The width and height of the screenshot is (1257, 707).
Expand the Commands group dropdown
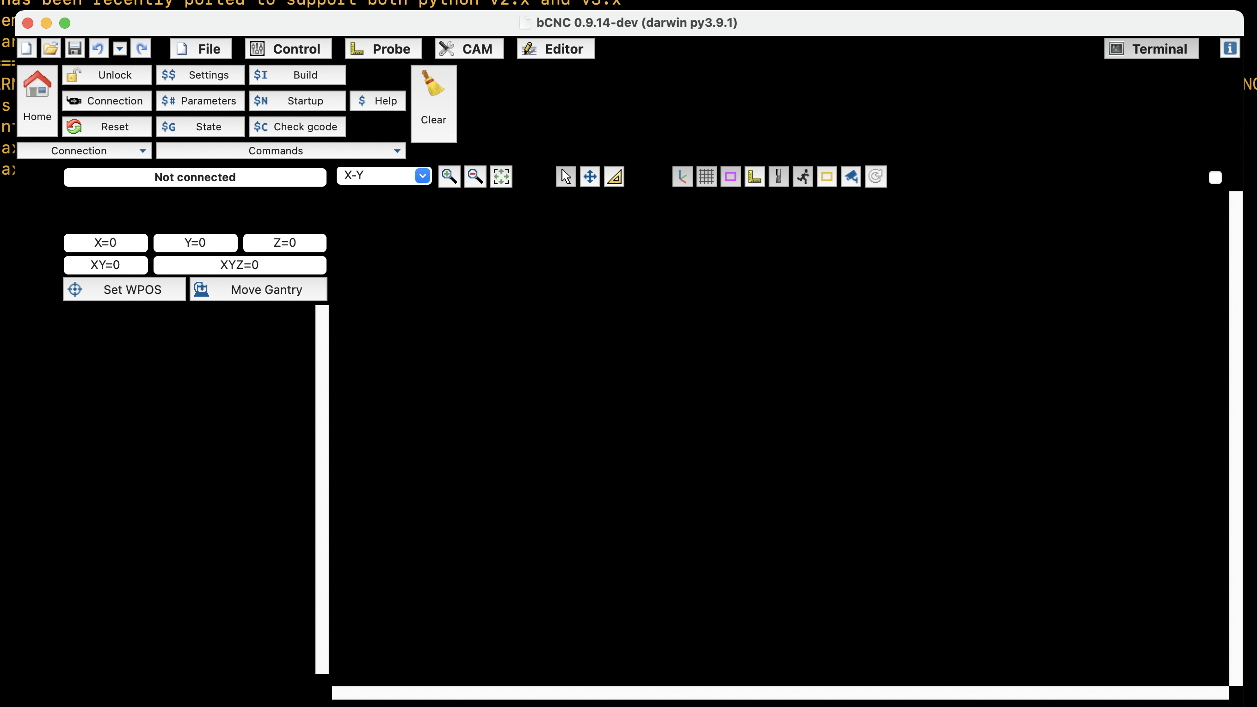click(x=397, y=151)
